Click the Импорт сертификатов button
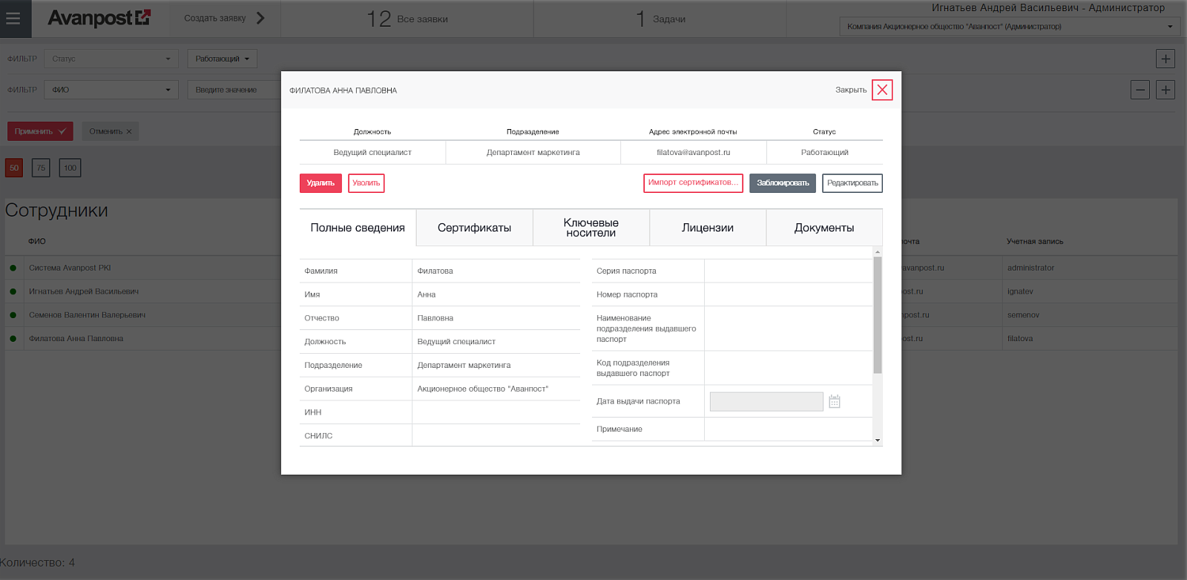 tap(693, 183)
